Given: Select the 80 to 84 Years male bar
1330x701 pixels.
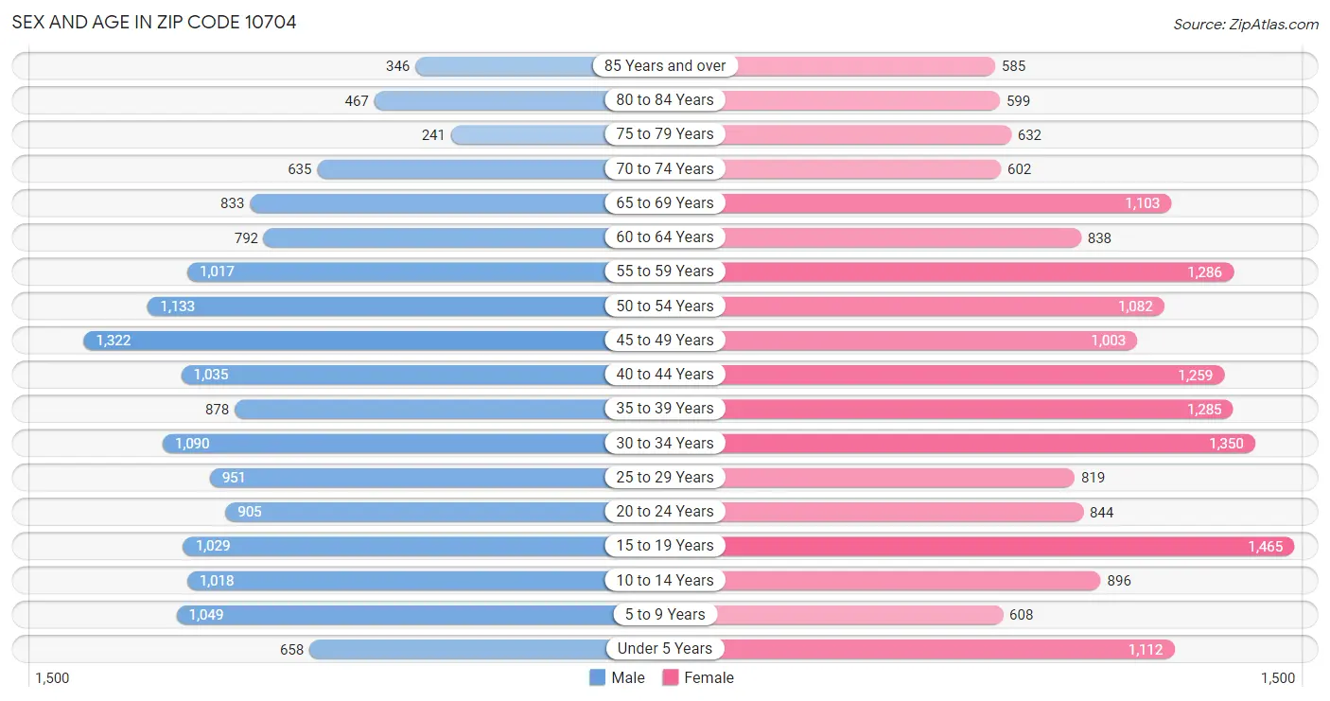Looking at the screenshot, I should 490,100.
